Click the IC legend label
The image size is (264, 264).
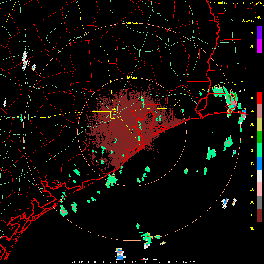(x=252, y=189)
